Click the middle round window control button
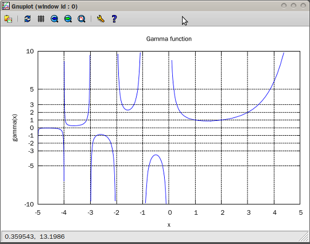The width and height of the screenshot is (310, 244). (x=293, y=6)
